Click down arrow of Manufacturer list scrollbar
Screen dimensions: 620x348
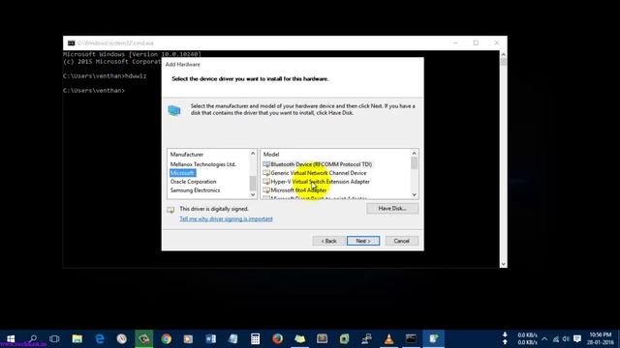point(253,195)
